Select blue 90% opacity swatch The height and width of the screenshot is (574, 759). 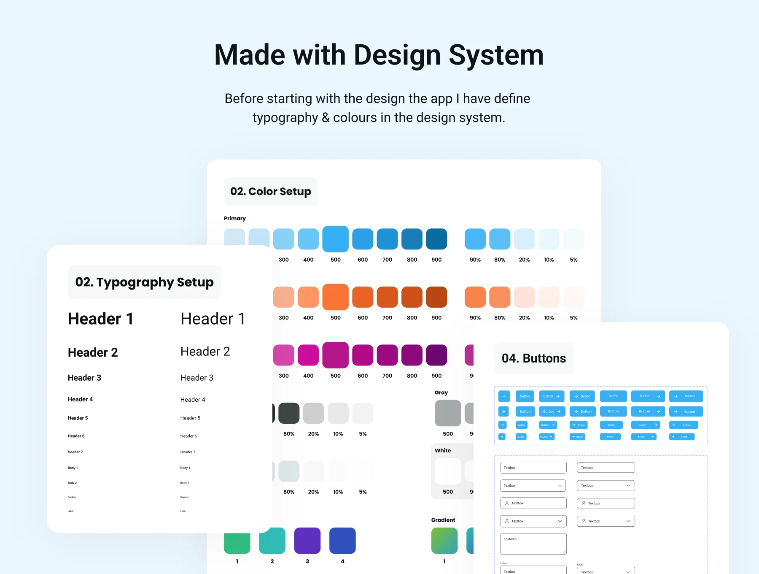(x=475, y=239)
